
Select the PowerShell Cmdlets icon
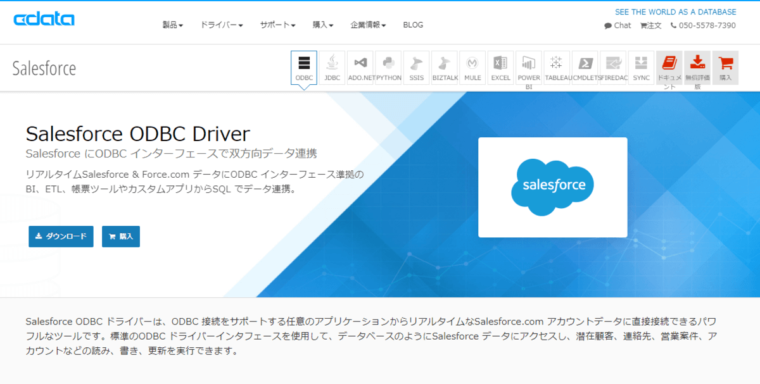(585, 68)
